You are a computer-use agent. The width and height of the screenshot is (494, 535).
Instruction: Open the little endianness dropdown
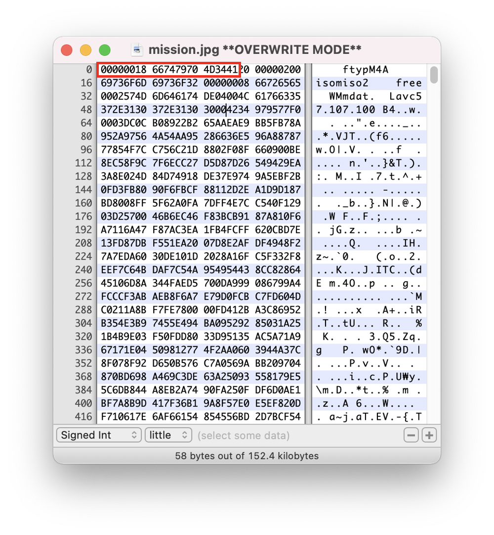click(168, 435)
